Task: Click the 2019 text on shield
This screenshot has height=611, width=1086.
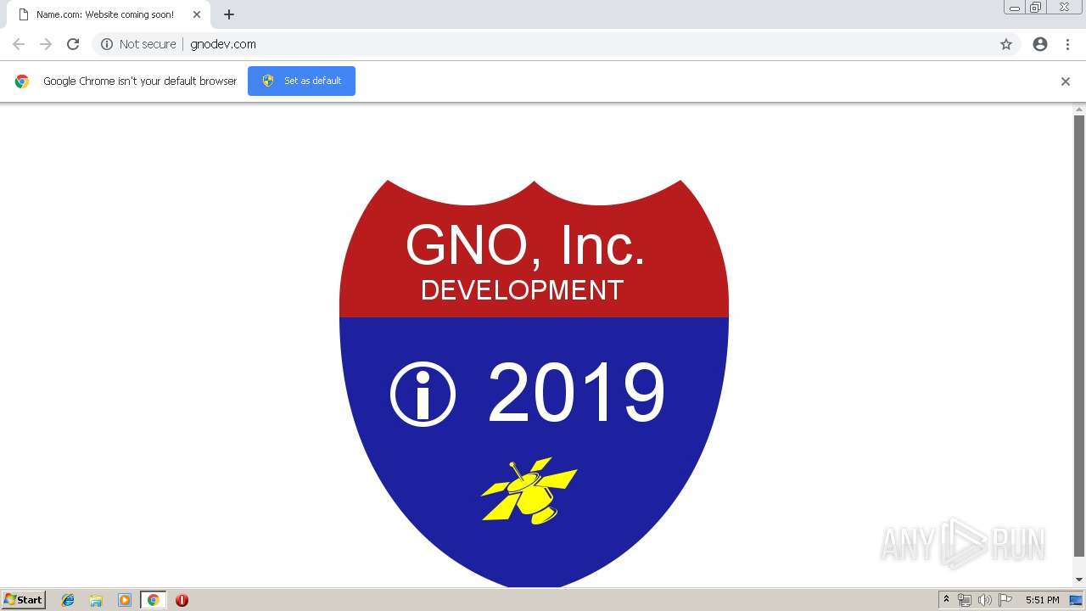Action: [x=576, y=392]
